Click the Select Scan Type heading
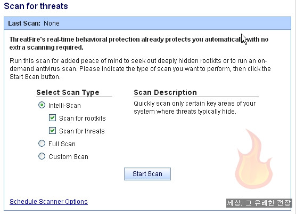The width and height of the screenshot is (296, 214). click(68, 92)
